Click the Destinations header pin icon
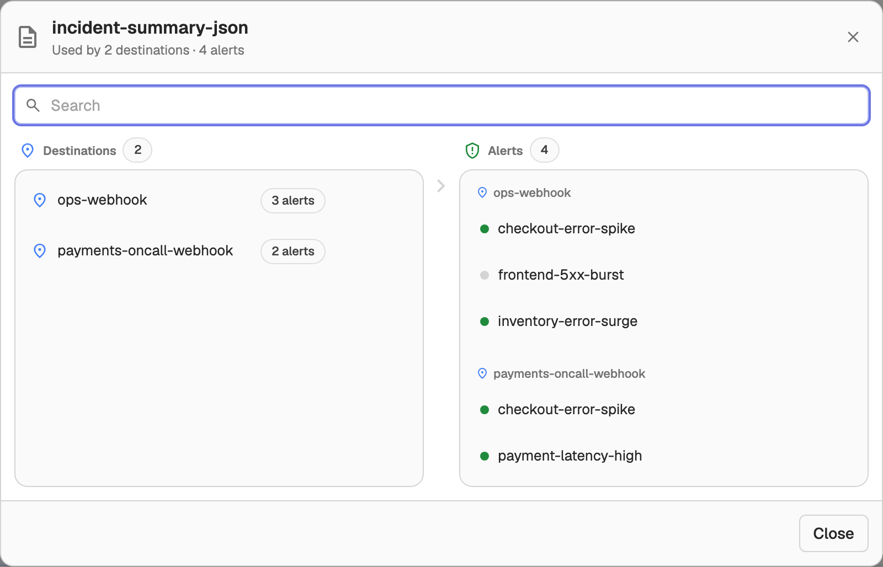 coord(28,151)
